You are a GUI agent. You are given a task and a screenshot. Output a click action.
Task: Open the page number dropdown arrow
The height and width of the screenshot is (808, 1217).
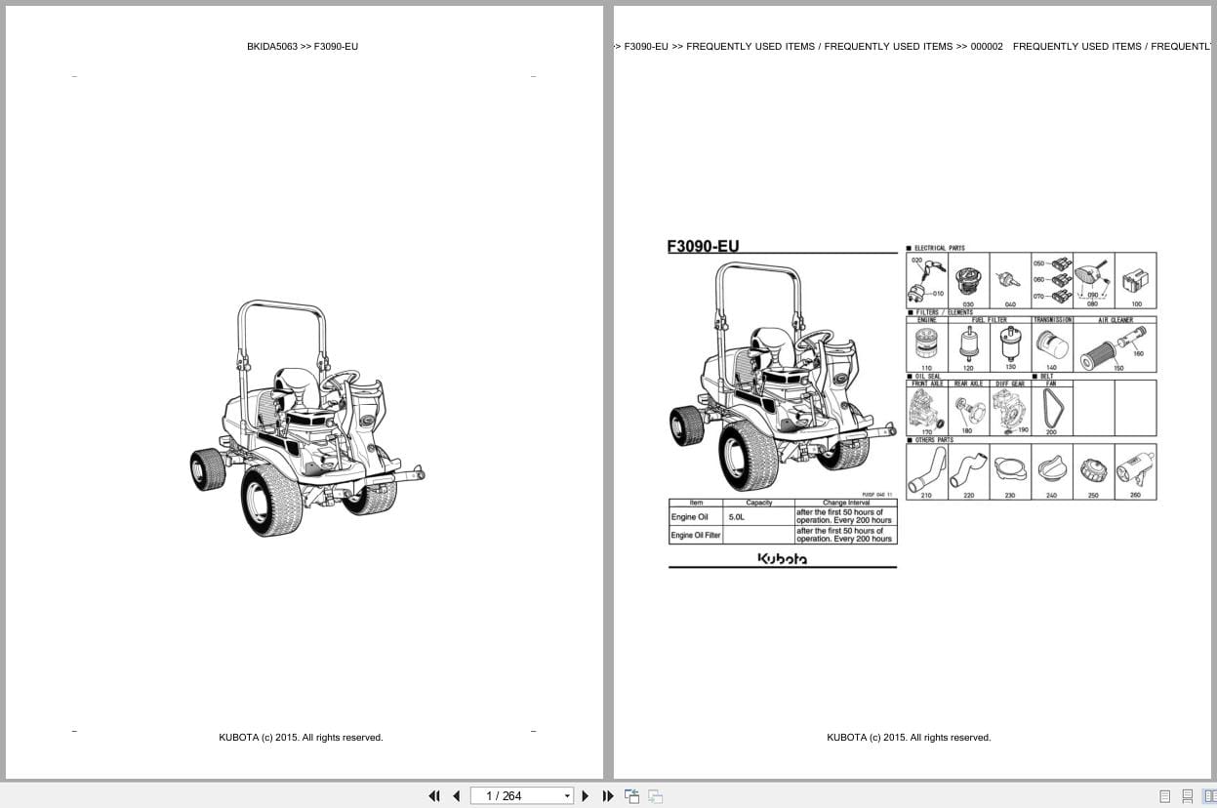[x=567, y=796]
